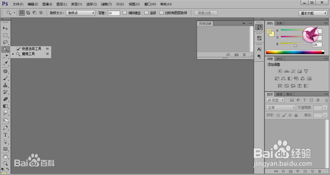Click Intersect with Selection mode button

click(41, 13)
